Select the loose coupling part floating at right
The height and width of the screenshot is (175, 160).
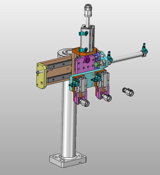pos(128,92)
